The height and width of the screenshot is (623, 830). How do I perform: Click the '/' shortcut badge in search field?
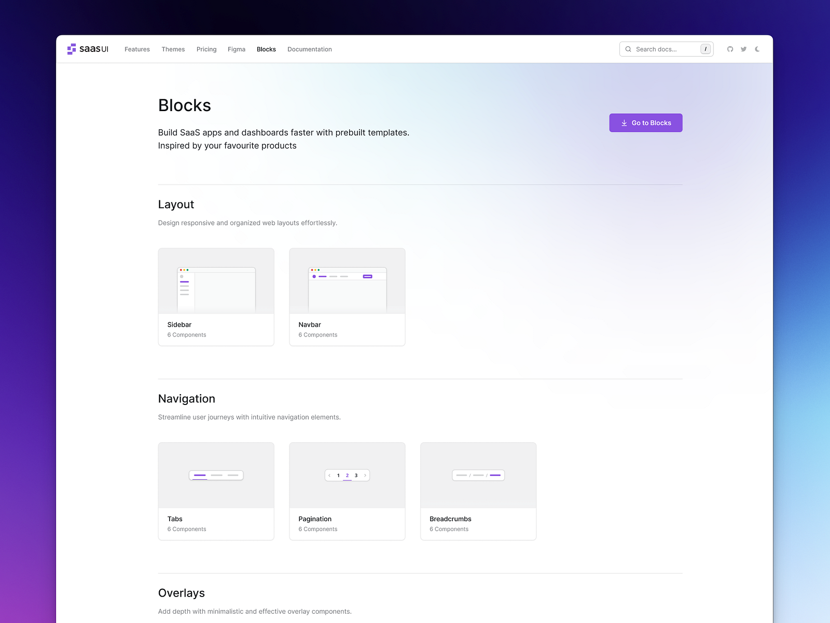pos(706,49)
